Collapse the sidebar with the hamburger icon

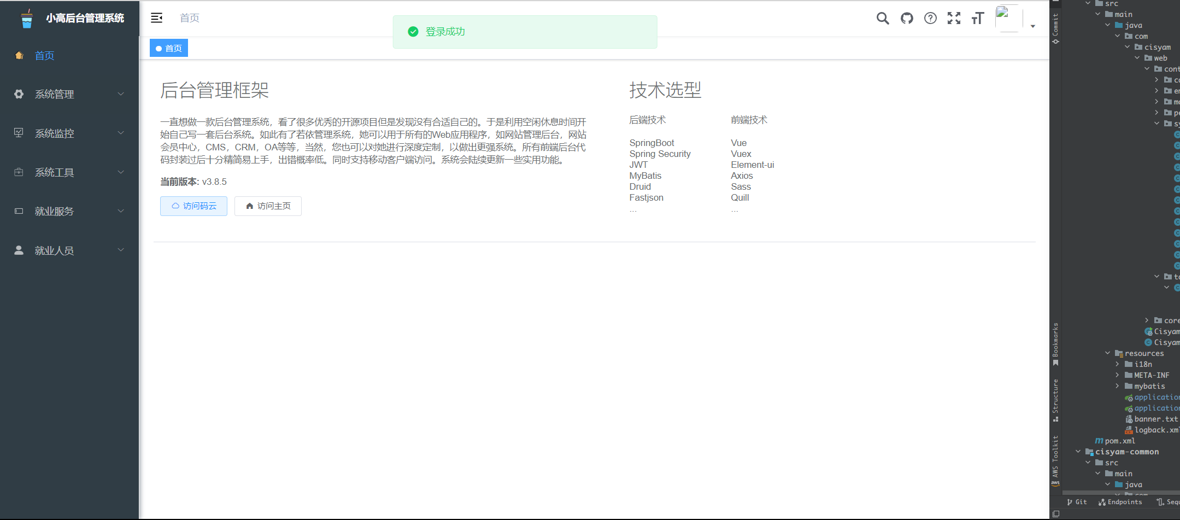(157, 18)
